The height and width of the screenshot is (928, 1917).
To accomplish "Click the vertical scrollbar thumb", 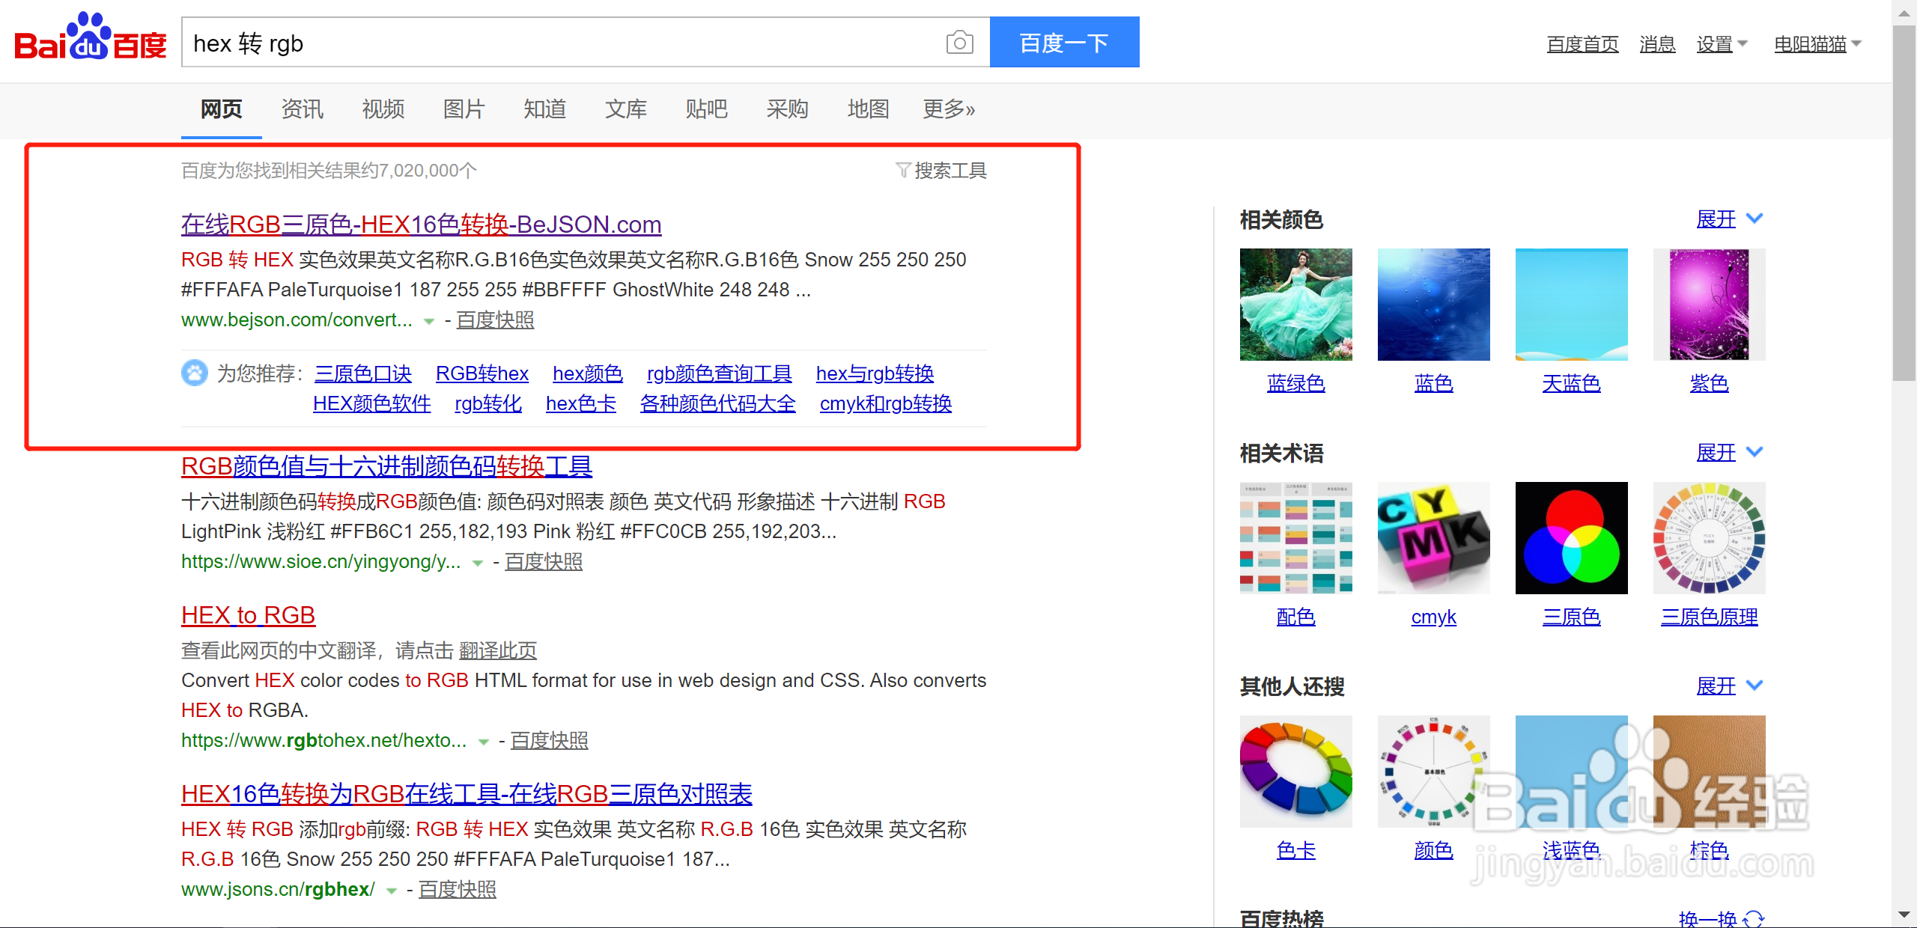I will (1904, 204).
